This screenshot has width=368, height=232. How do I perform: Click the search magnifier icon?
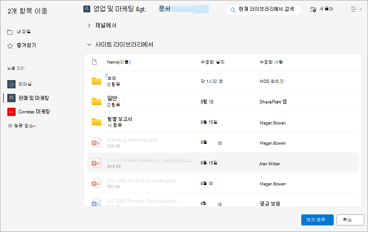pos(233,10)
